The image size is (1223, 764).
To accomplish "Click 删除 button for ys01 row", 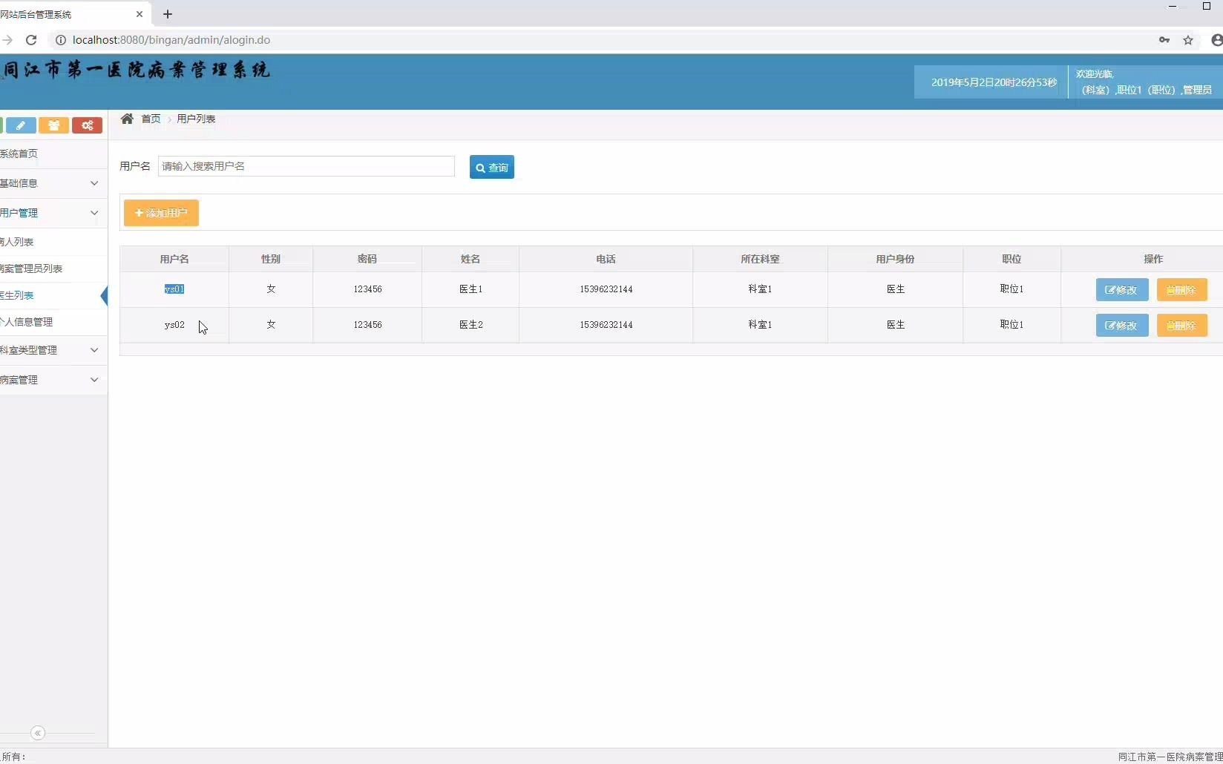I will (x=1182, y=289).
